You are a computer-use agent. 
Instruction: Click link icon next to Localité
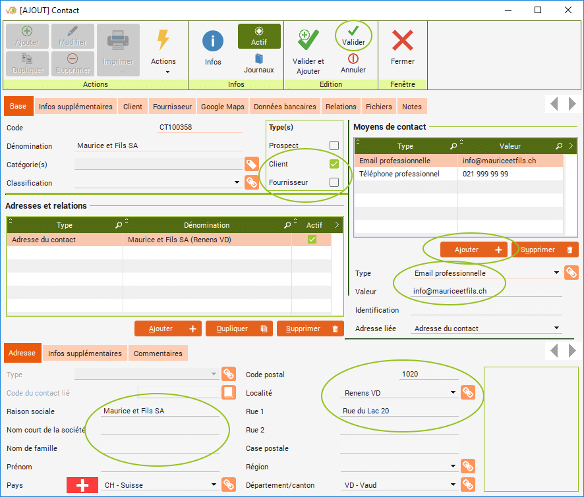468,393
